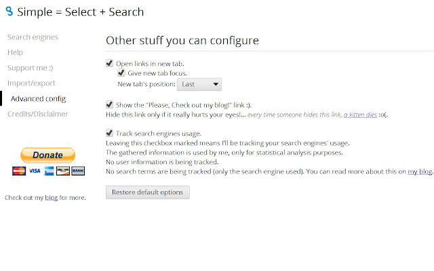
Task: Go to the Search engines section
Action: (33, 37)
